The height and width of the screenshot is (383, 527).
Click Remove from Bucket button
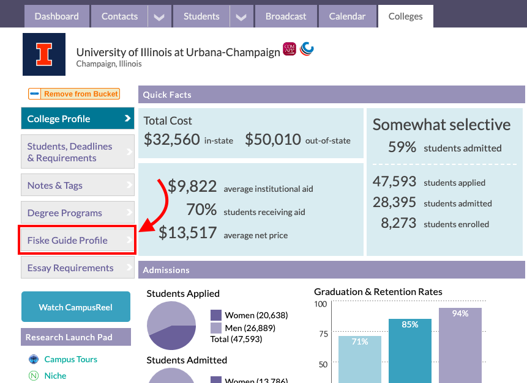tap(74, 94)
